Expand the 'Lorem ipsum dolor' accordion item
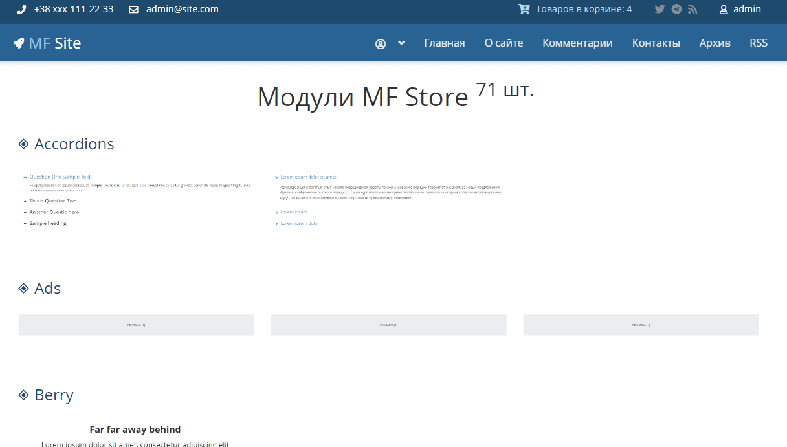 [x=299, y=224]
